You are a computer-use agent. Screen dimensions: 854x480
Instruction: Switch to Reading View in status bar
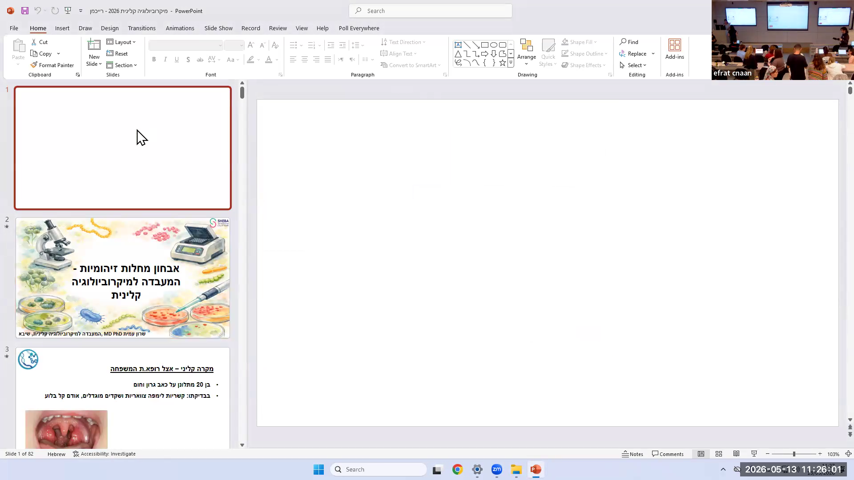point(737,454)
